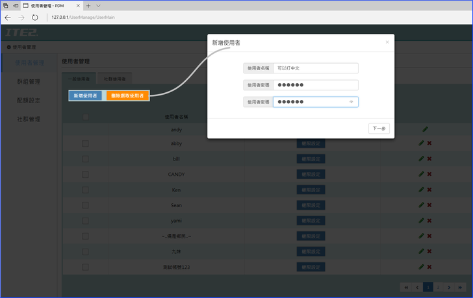Click the user name CANDY
The width and height of the screenshot is (473, 298).
(x=176, y=175)
